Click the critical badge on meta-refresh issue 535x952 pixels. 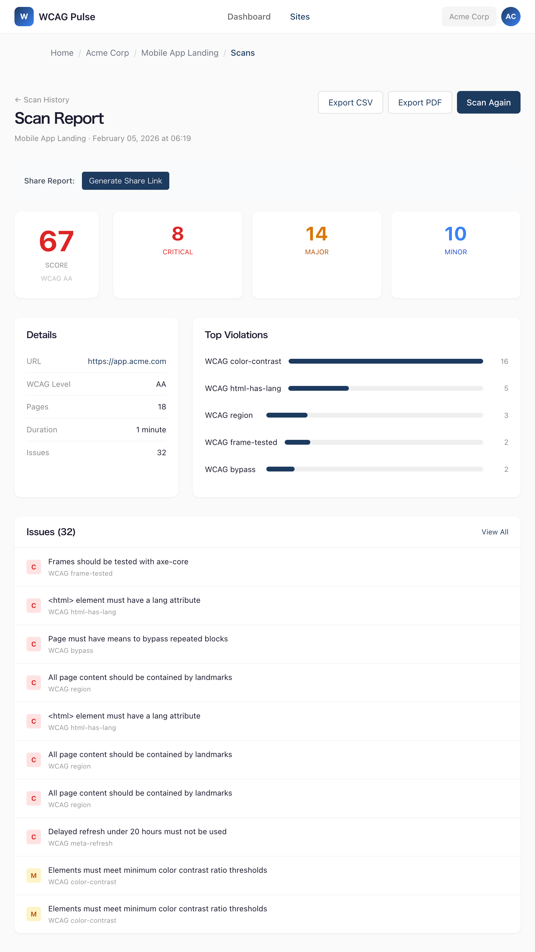(34, 837)
